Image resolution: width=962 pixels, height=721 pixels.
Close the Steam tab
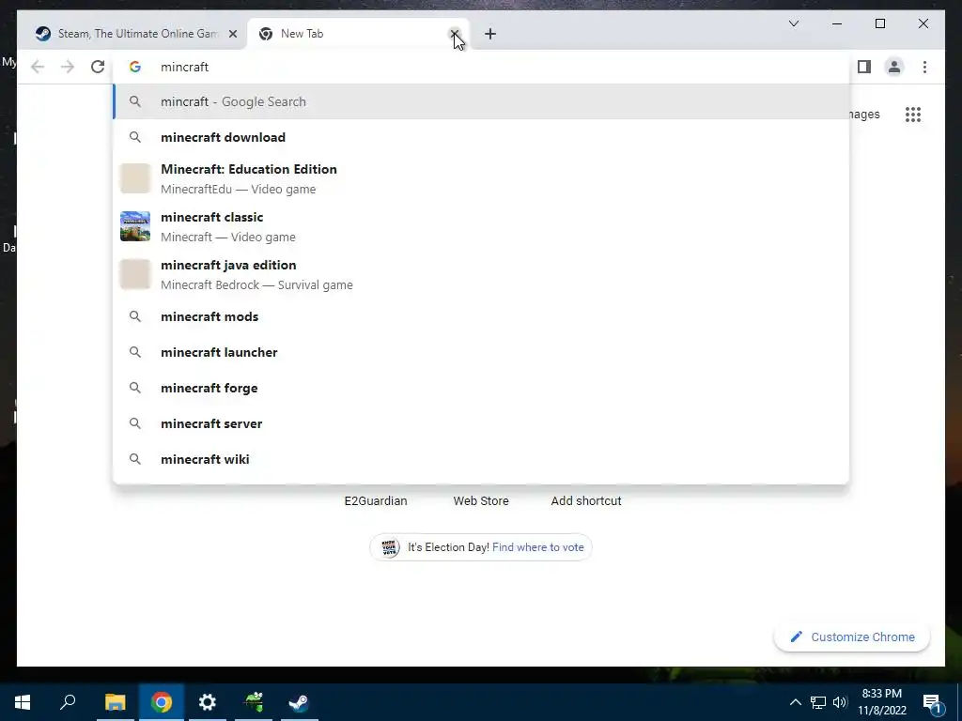pos(233,34)
